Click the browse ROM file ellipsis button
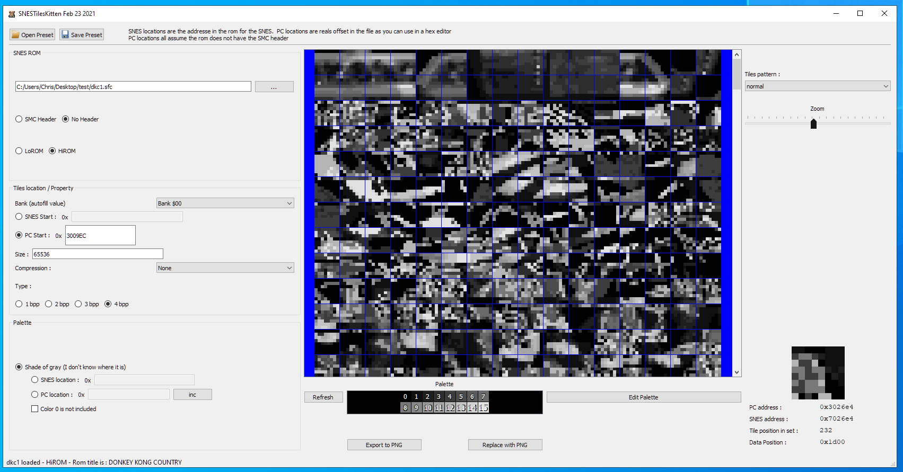 pos(274,87)
